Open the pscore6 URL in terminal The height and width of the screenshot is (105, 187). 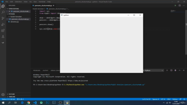click(x=78, y=81)
